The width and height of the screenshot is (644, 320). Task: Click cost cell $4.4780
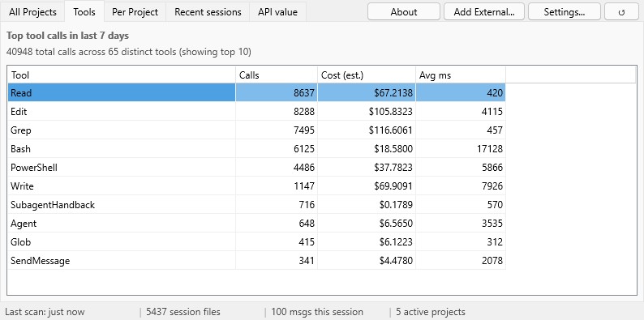tap(396, 261)
